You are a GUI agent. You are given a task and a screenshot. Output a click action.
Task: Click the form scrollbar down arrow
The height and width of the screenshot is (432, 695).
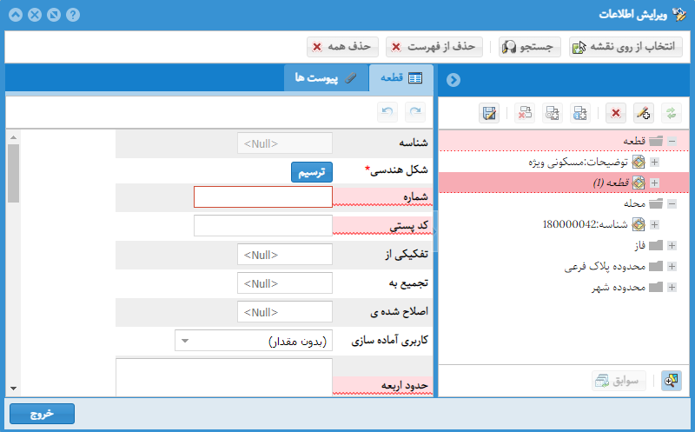[13, 389]
